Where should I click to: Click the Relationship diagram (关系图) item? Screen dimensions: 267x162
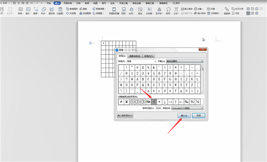(71, 13)
